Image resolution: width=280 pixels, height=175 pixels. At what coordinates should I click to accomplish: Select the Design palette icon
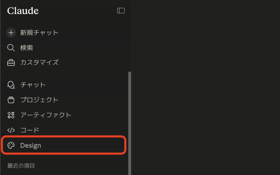11,145
